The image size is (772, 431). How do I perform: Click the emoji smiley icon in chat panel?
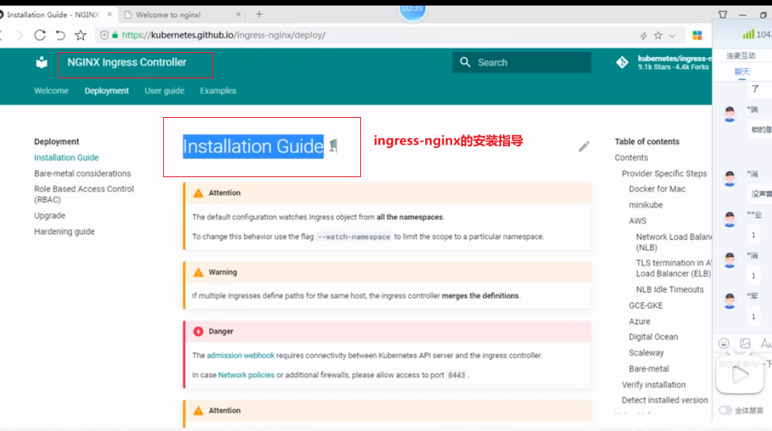[x=723, y=343]
